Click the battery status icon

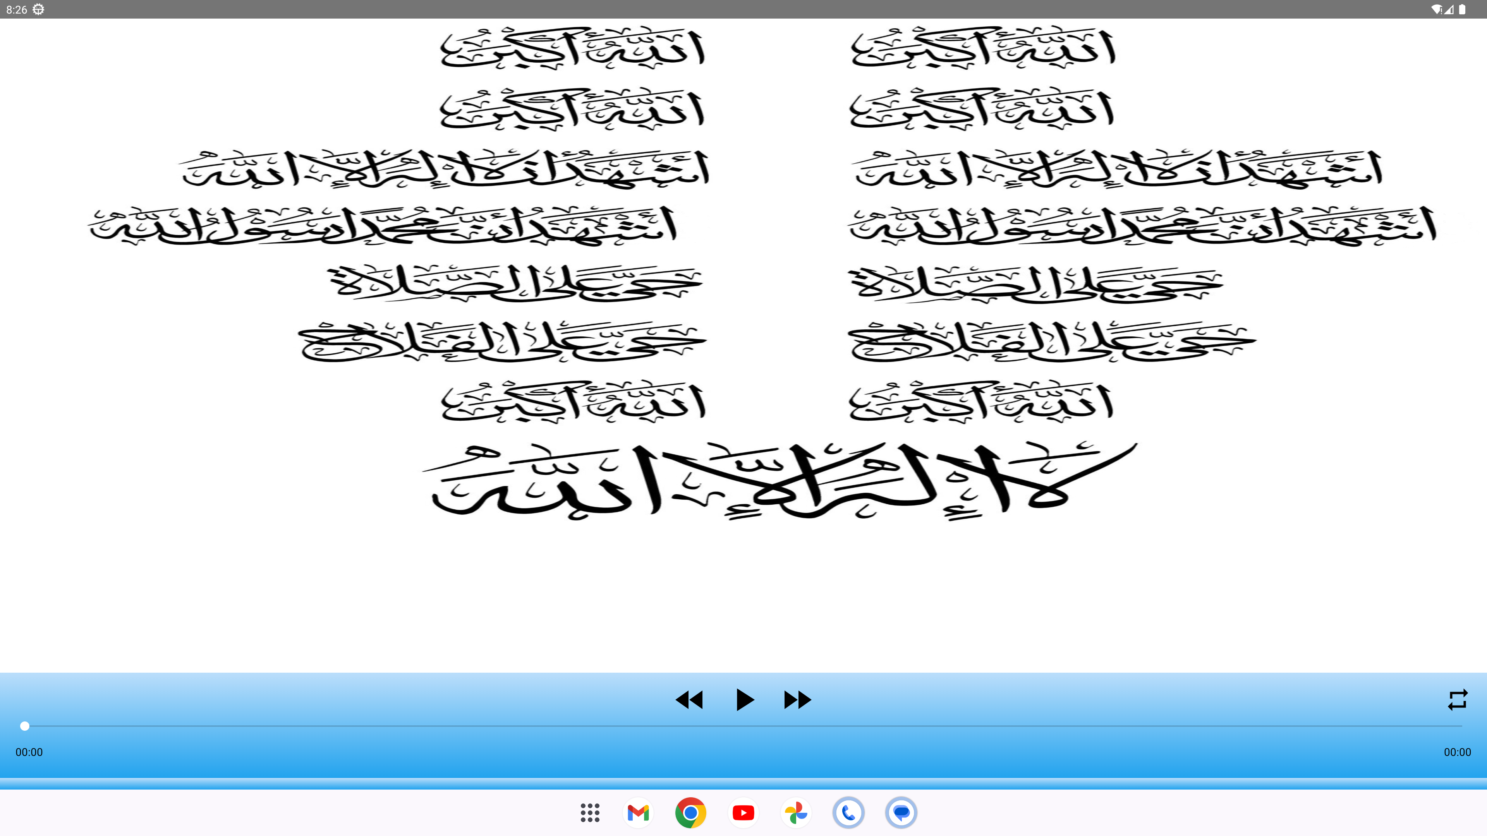[1462, 9]
